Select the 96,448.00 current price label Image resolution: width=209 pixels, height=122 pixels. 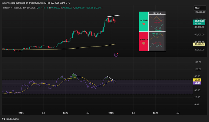(199, 21)
